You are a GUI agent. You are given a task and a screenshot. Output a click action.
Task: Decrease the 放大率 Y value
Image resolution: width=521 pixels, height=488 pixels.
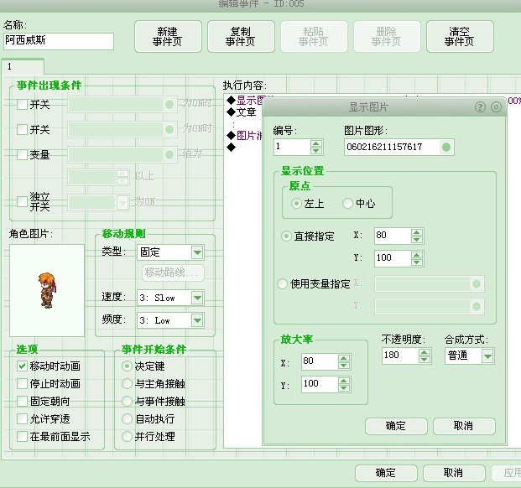coord(344,387)
